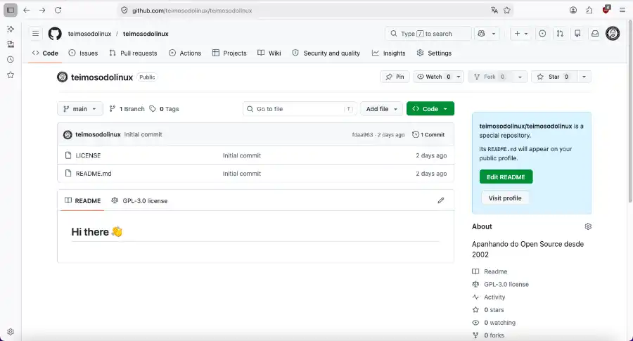Open the Wiki tab
633x341 pixels.
[269, 53]
